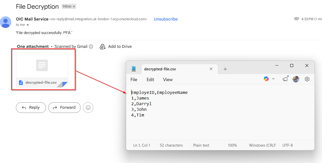Add a new Notepad tab
322x163 pixels.
click(x=225, y=69)
